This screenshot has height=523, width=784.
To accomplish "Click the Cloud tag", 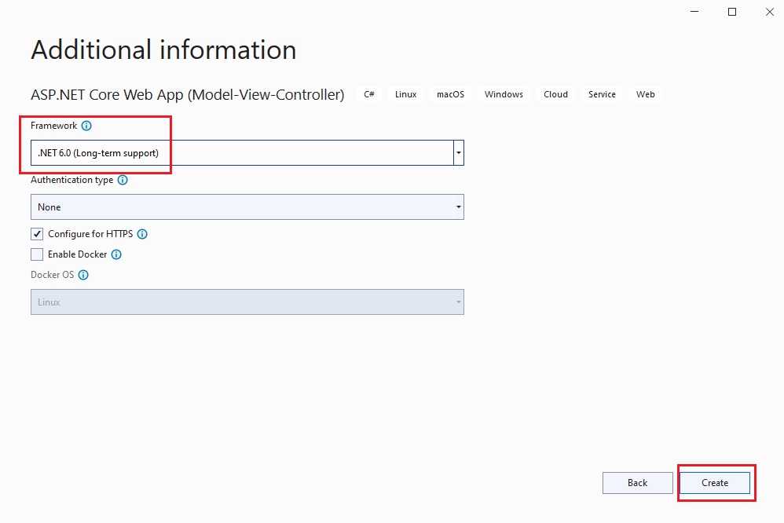I will [x=555, y=94].
